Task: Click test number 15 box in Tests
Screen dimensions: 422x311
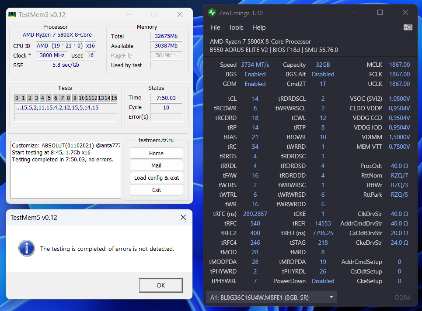Action: (x=114, y=98)
